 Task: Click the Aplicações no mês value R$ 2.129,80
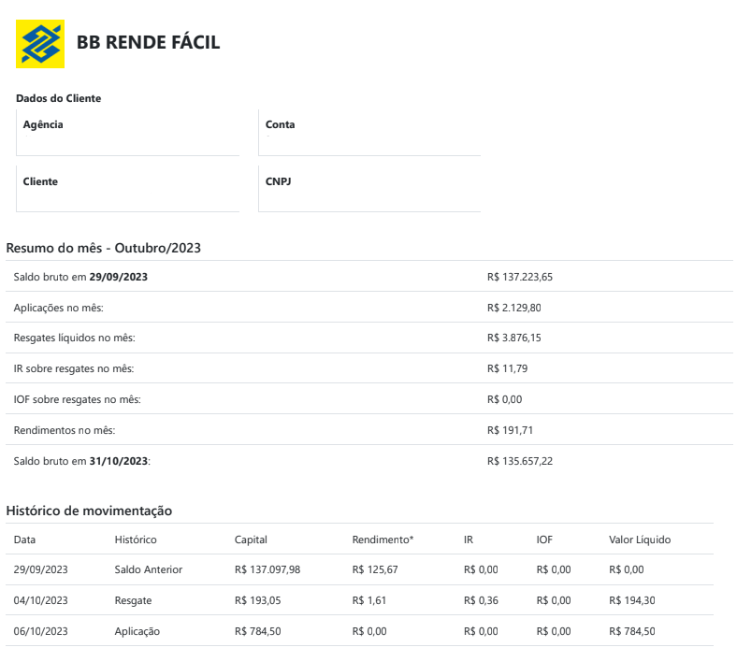(513, 308)
